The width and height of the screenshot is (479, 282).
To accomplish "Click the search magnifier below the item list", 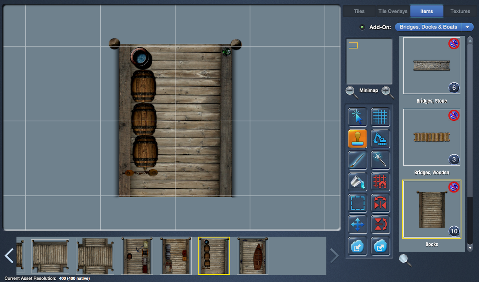I will 405,260.
